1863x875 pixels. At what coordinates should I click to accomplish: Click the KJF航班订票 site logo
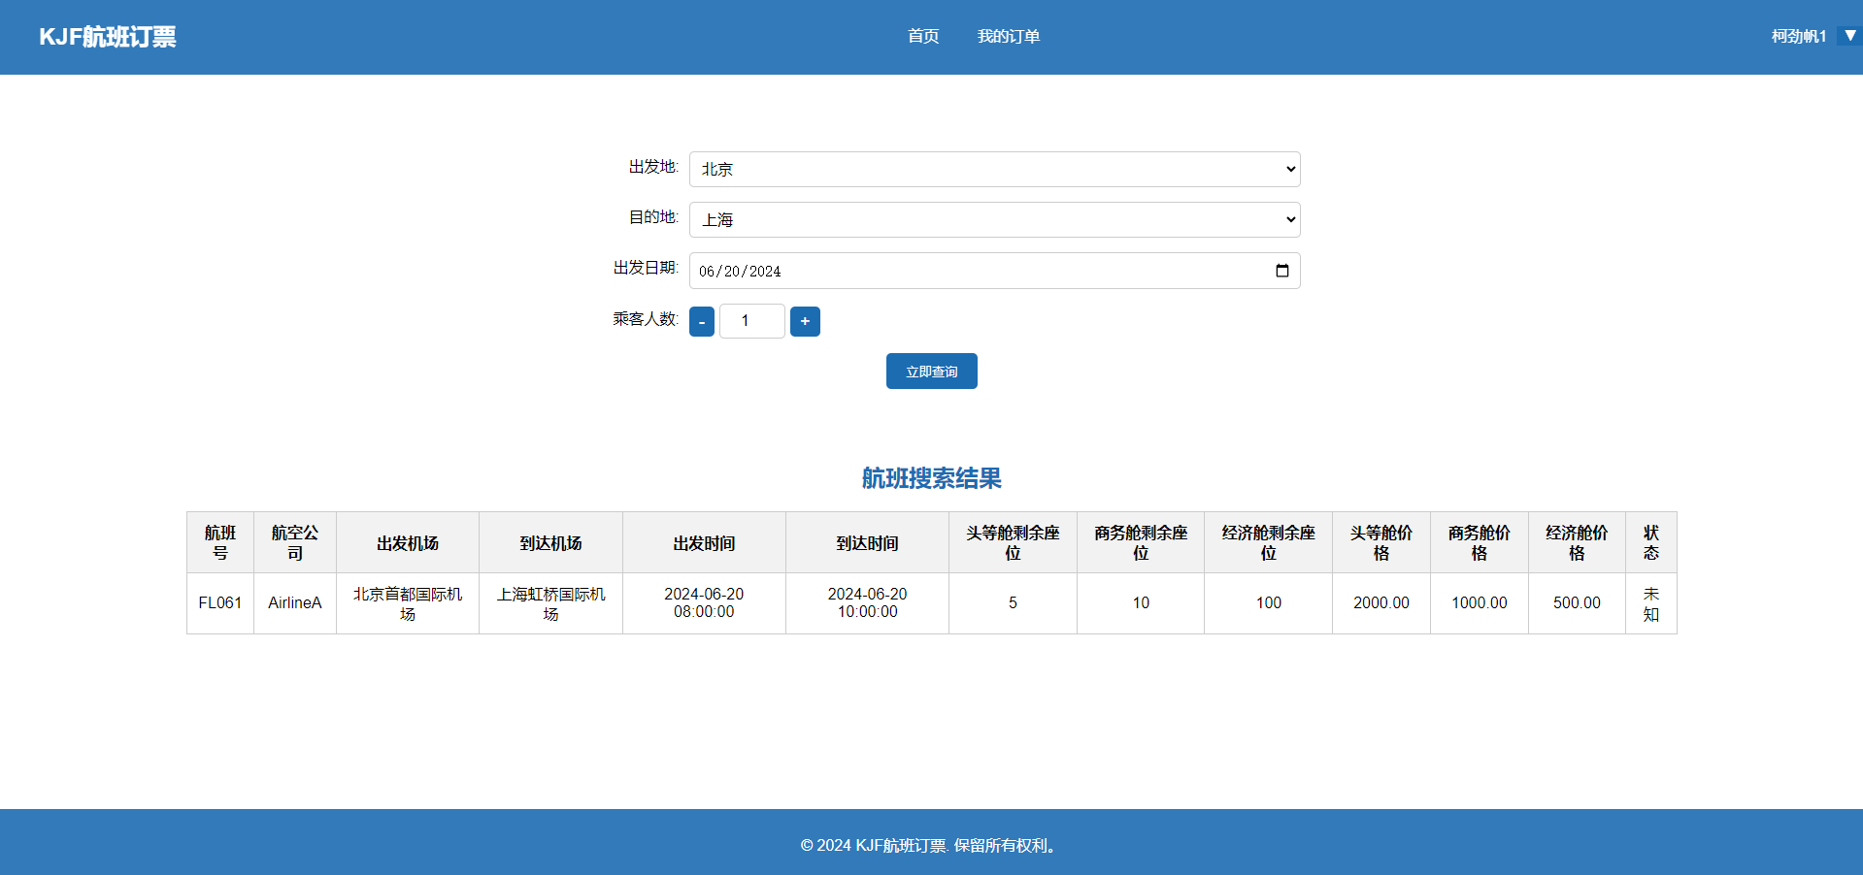tap(108, 37)
